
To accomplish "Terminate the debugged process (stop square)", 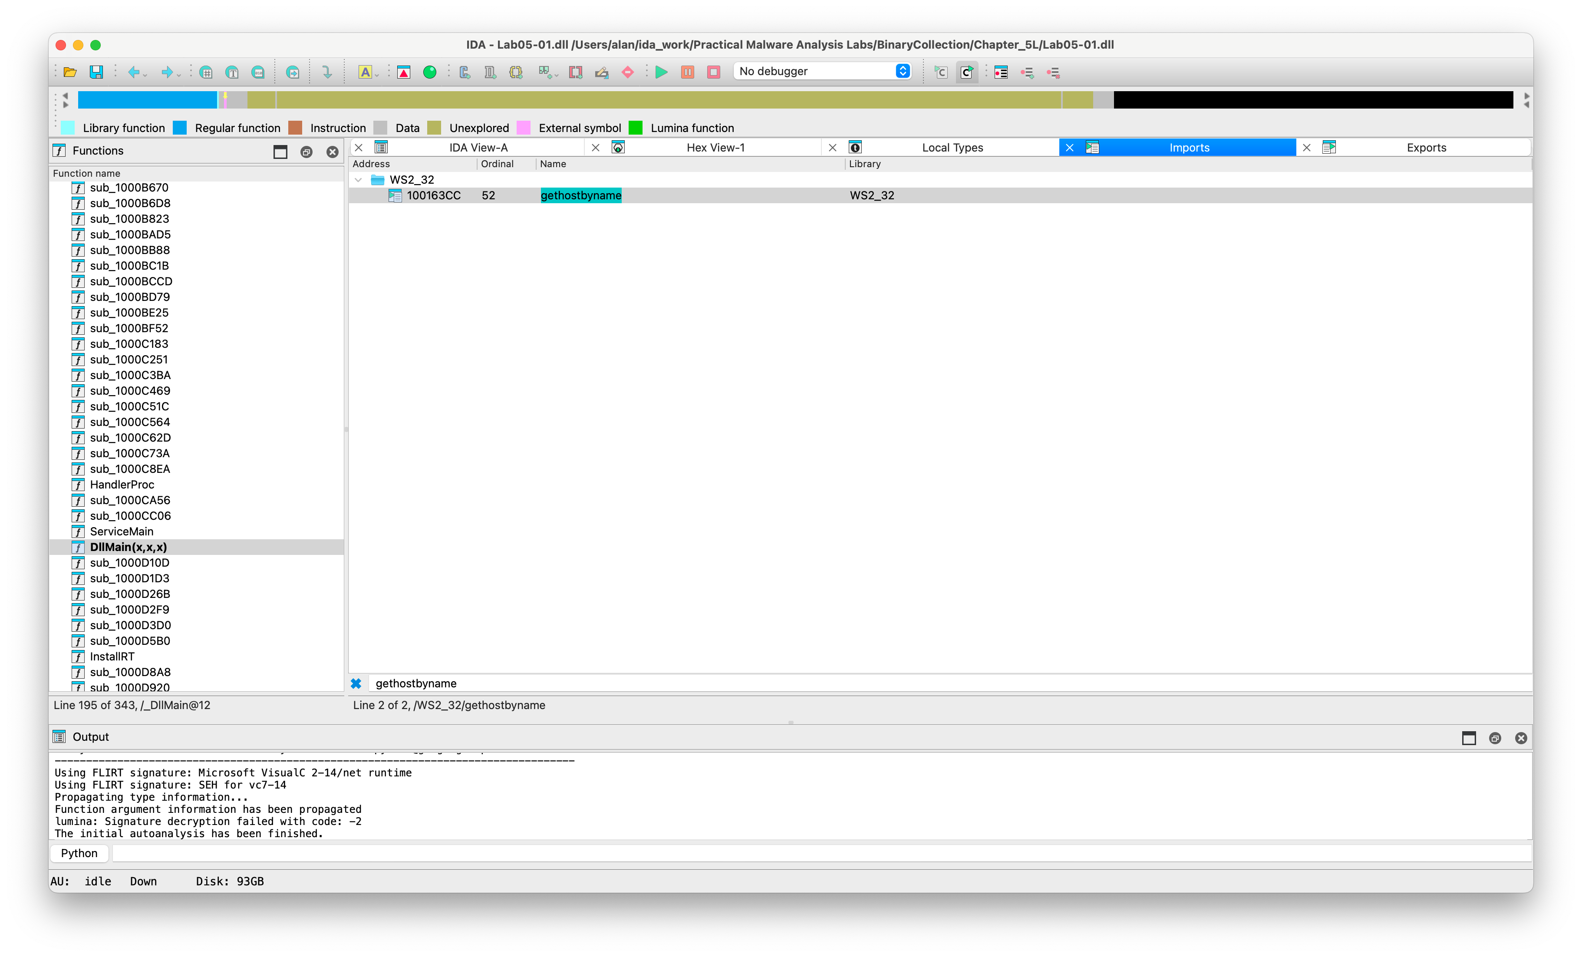I will (714, 72).
